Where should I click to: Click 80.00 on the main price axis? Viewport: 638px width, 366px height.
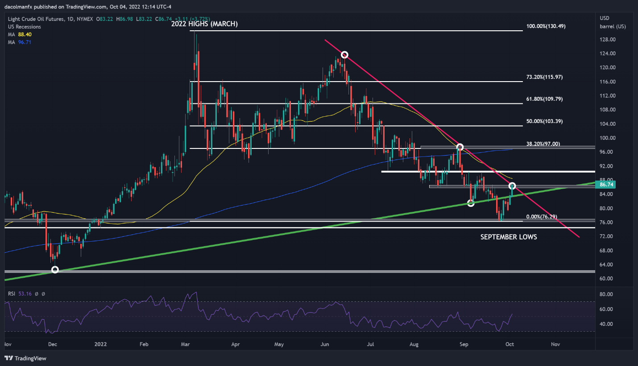click(606, 209)
